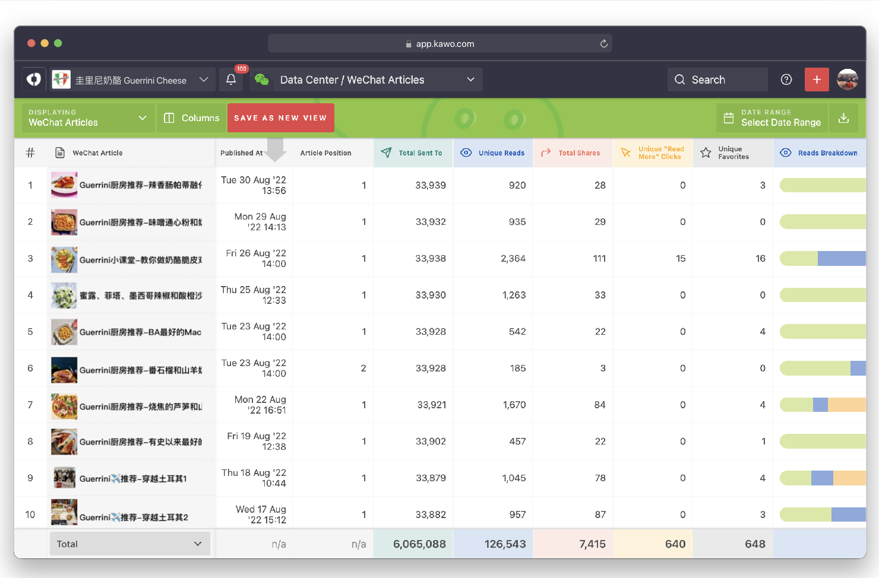879x578 pixels.
Task: Open the Columns selector
Action: pyautogui.click(x=192, y=118)
